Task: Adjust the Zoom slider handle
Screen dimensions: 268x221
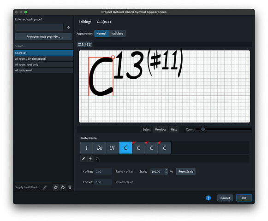Action: click(203, 129)
